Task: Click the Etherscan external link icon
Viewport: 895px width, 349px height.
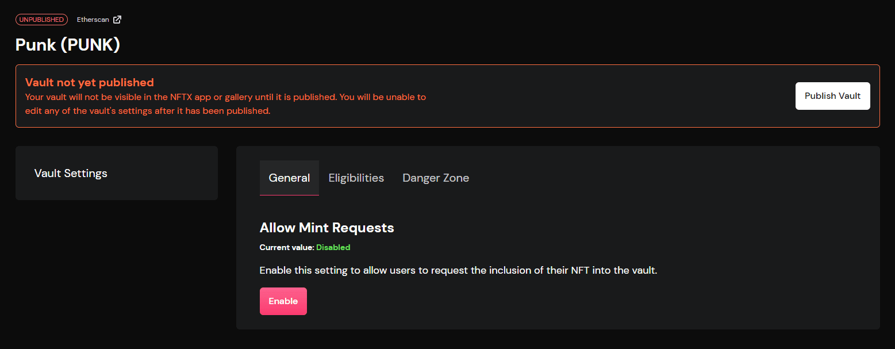Action: tap(117, 20)
